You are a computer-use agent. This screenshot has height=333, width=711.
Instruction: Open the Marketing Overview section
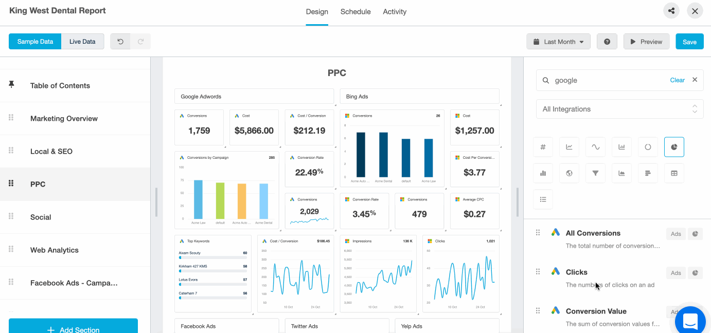pos(75,119)
